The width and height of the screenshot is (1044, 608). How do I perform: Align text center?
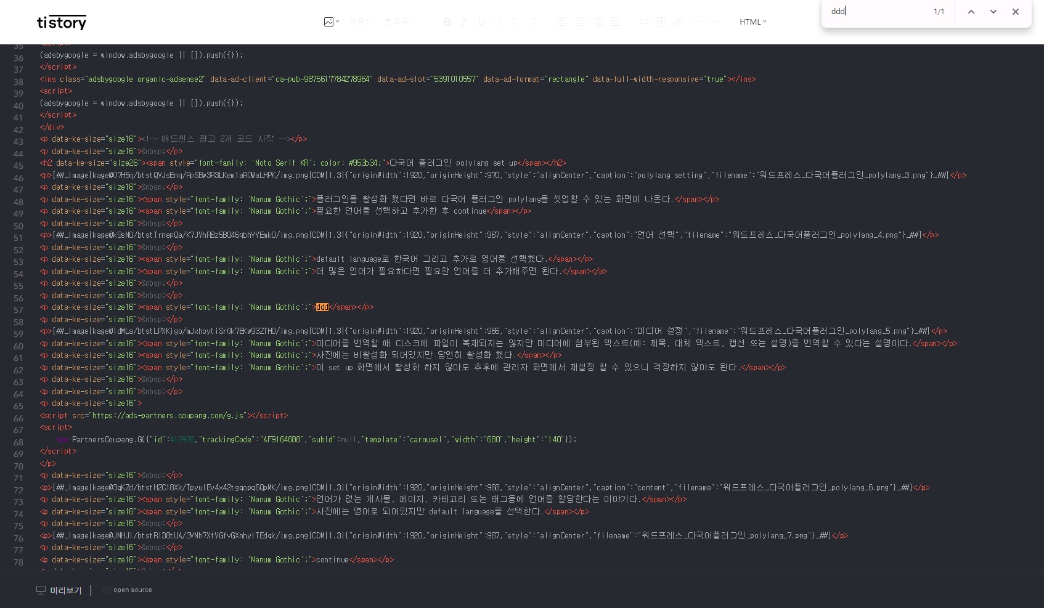pyautogui.click(x=581, y=22)
